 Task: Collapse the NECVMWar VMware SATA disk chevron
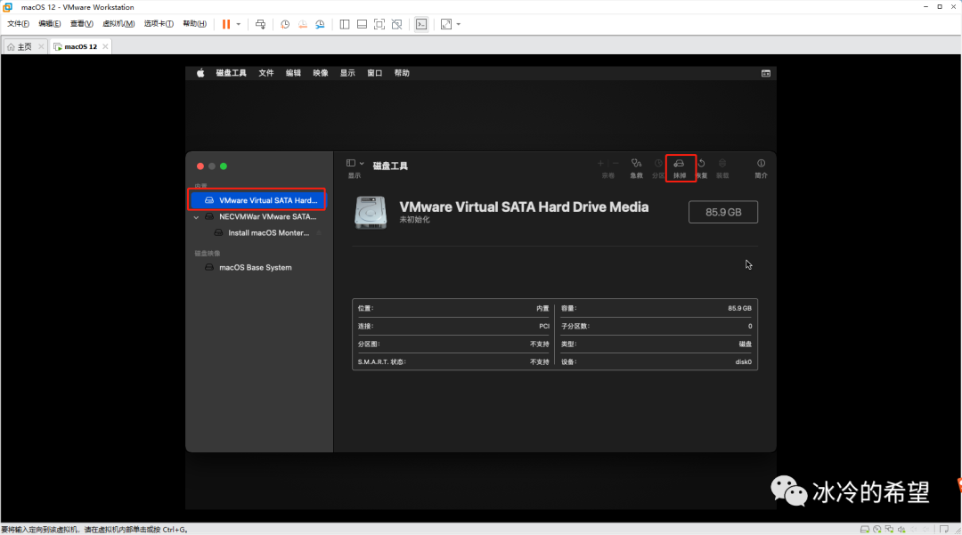pos(196,217)
